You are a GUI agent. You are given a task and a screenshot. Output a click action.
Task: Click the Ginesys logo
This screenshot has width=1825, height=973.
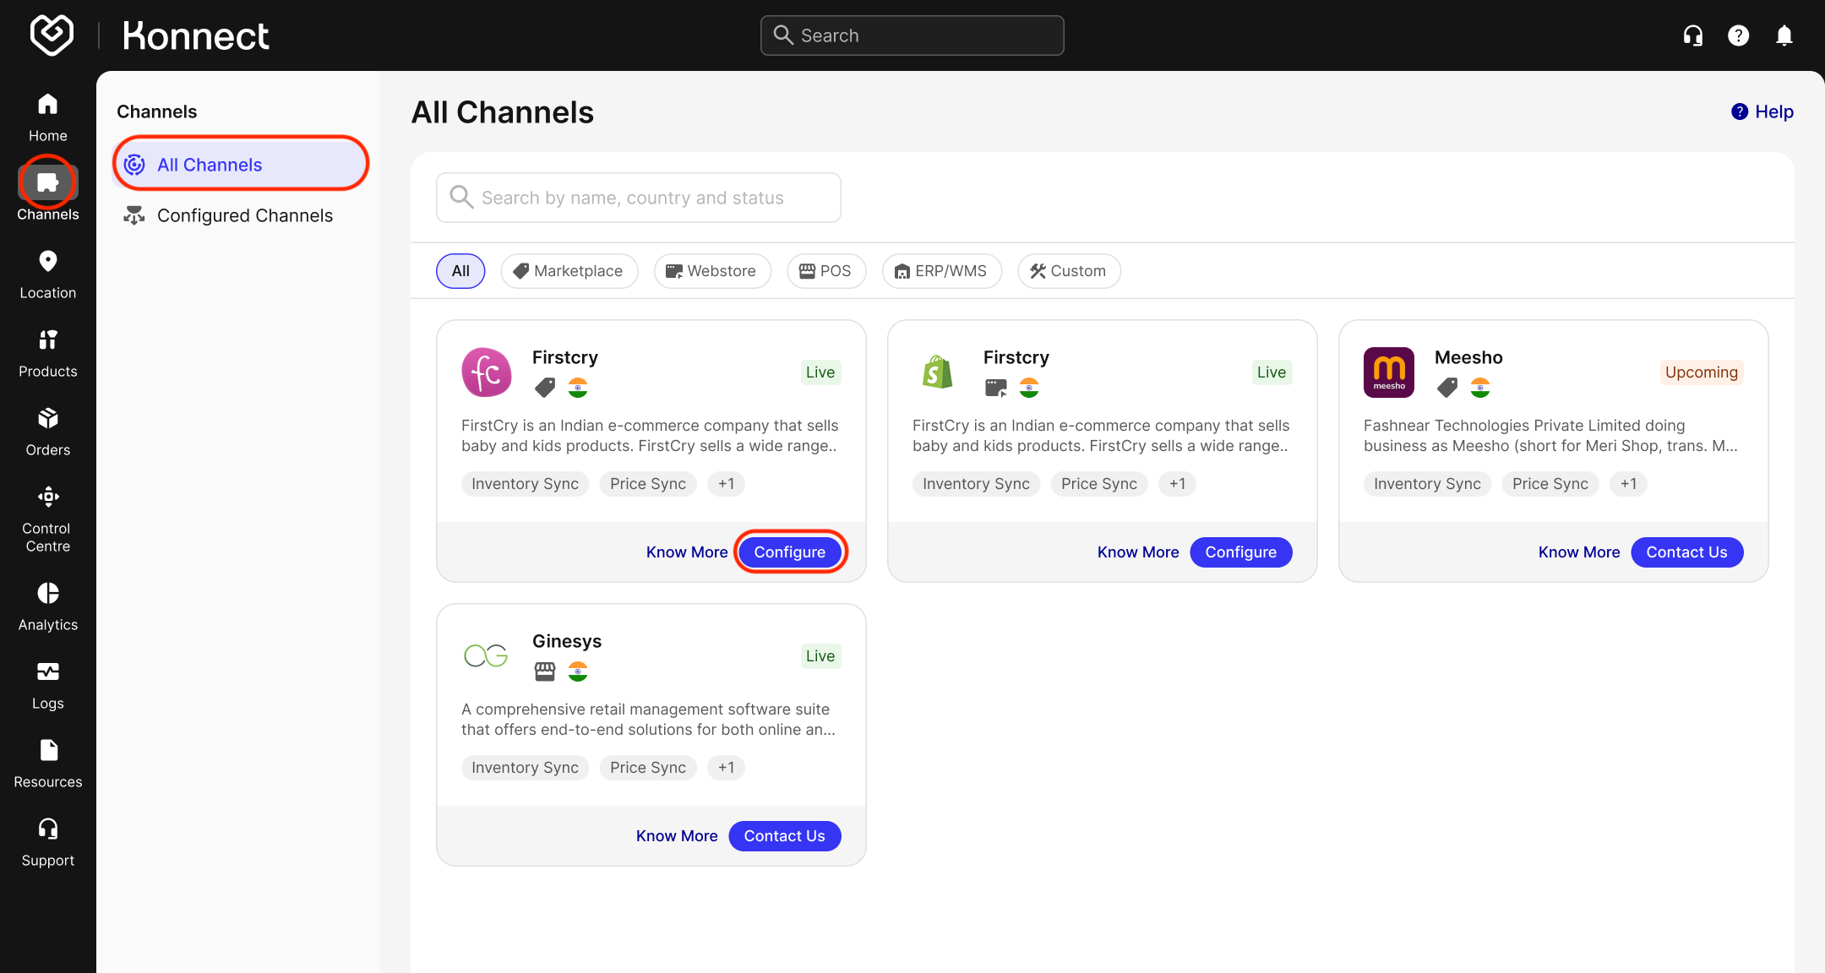click(487, 655)
